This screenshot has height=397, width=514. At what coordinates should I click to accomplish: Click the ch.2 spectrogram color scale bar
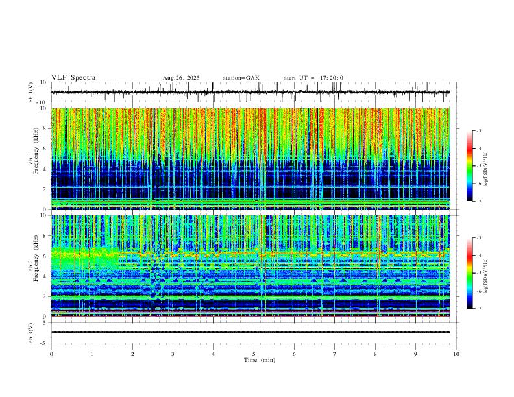(469, 273)
